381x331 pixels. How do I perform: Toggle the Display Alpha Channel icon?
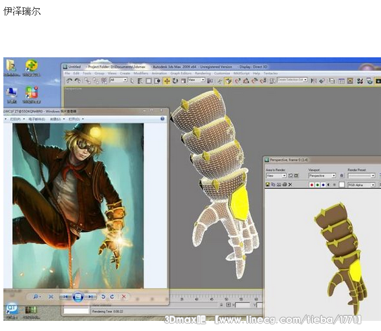click(329, 185)
